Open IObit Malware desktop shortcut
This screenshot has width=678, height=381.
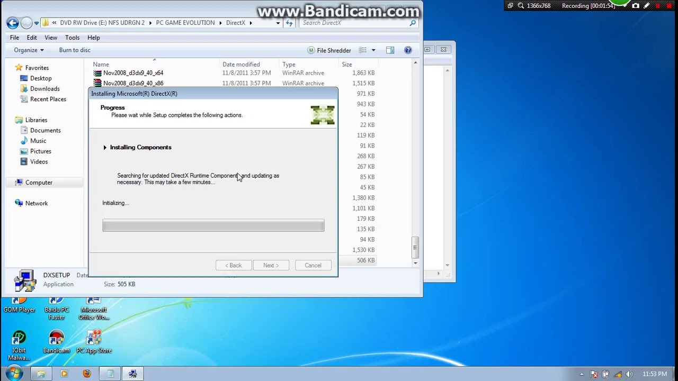[19, 346]
